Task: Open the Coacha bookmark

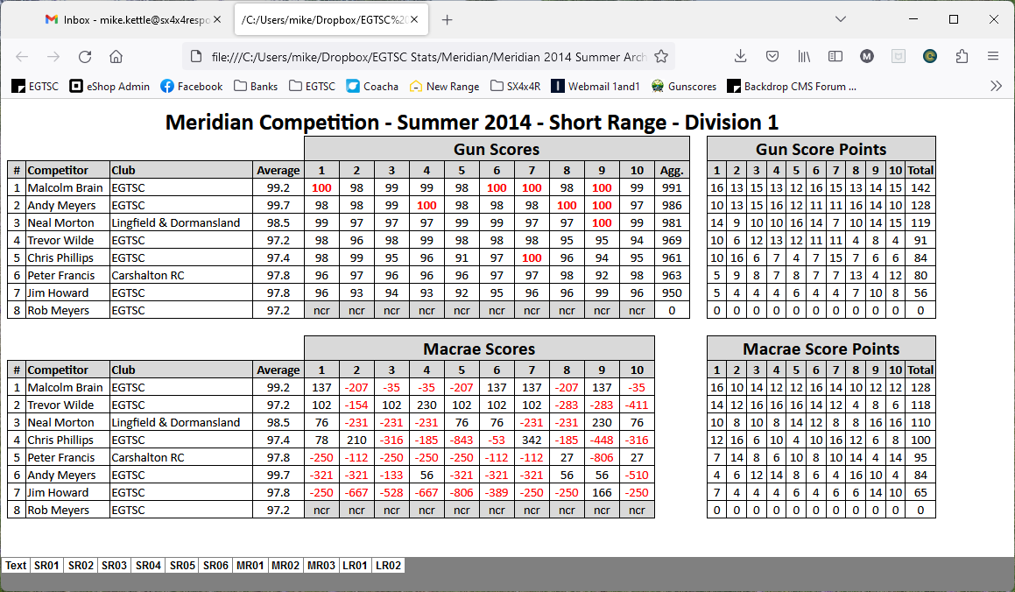Action: pyautogui.click(x=372, y=86)
